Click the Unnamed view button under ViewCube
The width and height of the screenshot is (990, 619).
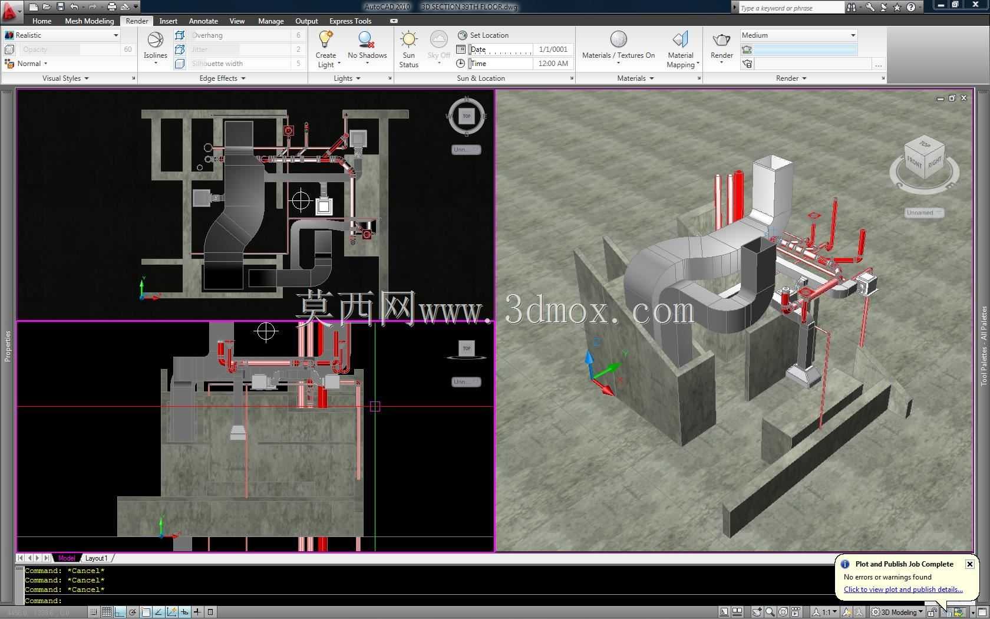click(924, 212)
